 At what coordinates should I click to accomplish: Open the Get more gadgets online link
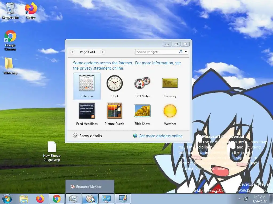pos(158,136)
